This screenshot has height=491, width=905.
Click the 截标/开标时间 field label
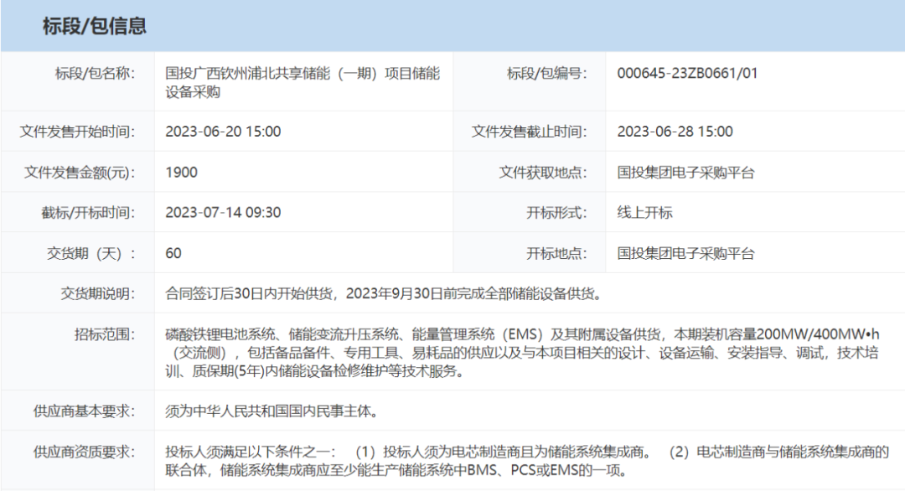(87, 213)
